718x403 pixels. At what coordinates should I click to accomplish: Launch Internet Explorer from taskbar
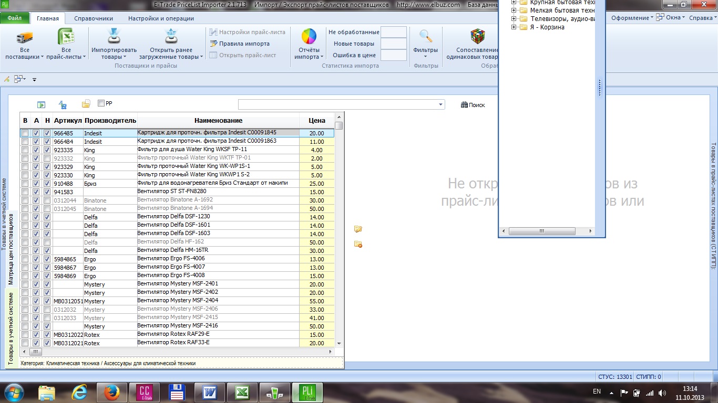[x=80, y=393]
